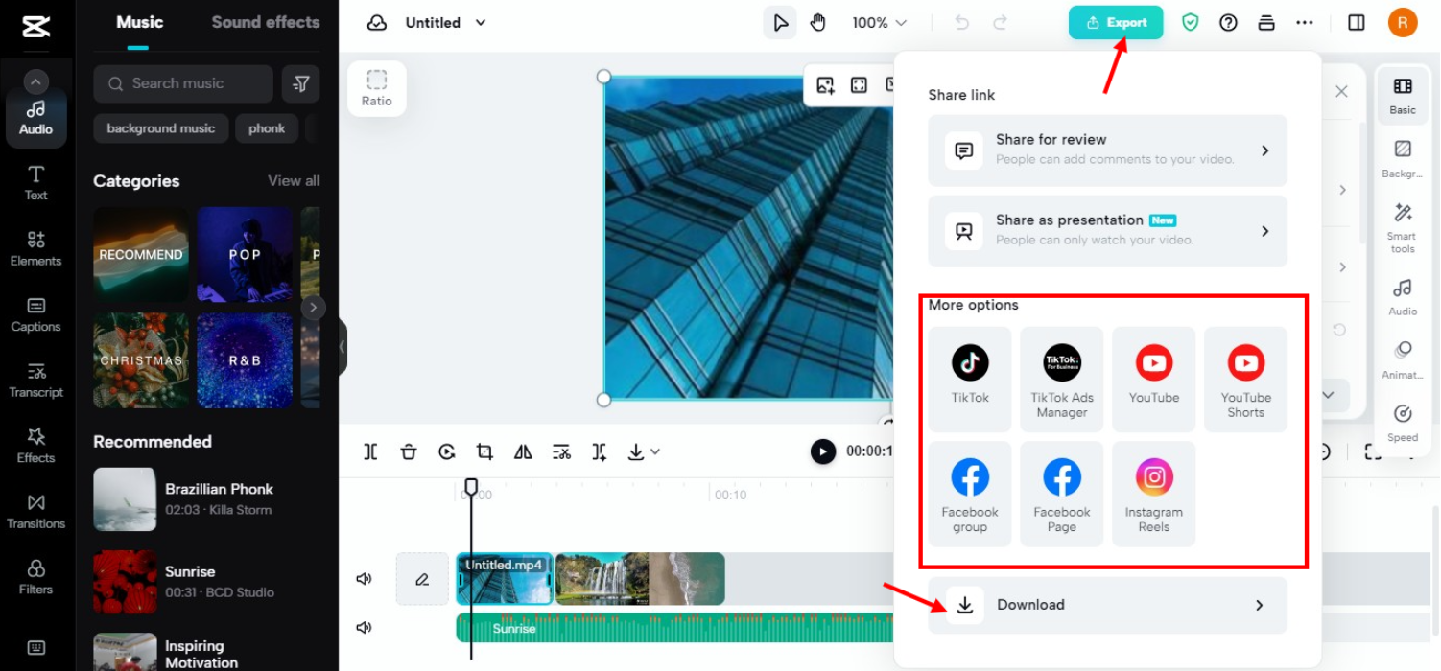Open the Transitions panel

click(36, 511)
